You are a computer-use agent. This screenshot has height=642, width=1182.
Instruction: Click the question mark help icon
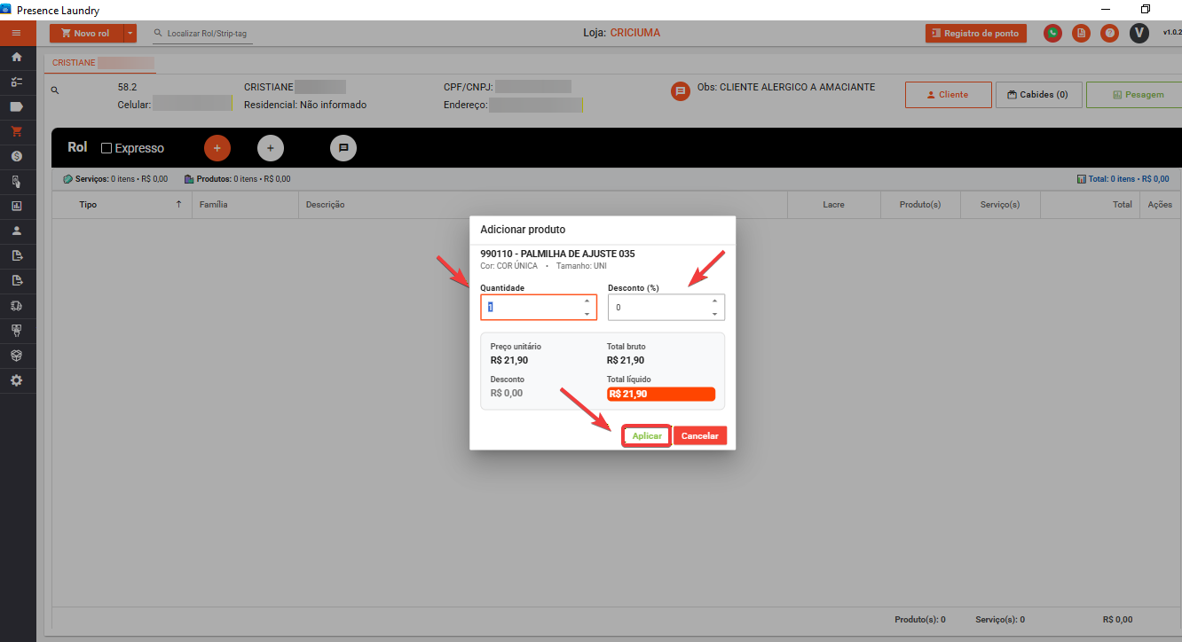(x=1109, y=34)
